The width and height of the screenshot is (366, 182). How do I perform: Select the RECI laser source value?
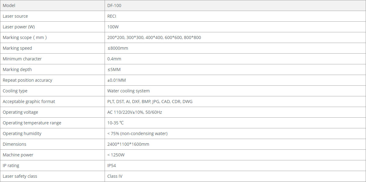tap(112, 16)
